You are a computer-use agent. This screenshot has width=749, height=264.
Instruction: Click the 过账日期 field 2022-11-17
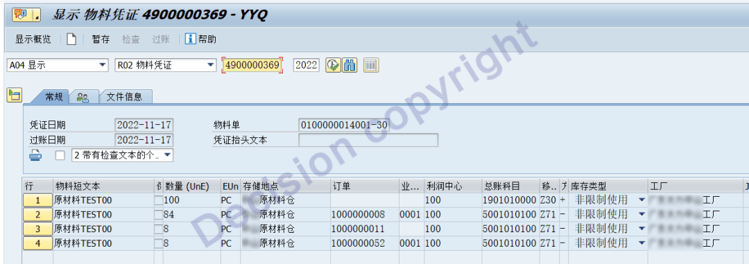coord(144,140)
